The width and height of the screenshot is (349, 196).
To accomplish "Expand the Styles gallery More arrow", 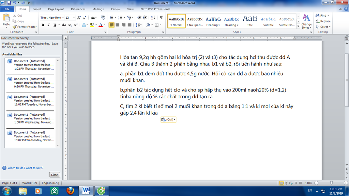I will (298, 27).
